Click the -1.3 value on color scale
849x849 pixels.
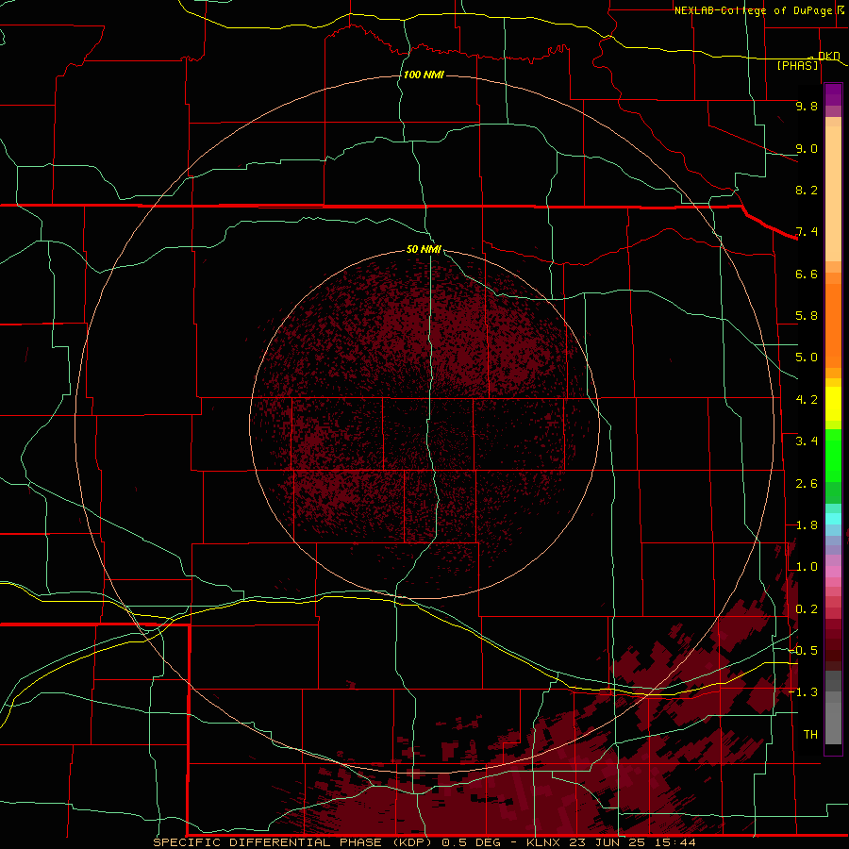pyautogui.click(x=803, y=692)
